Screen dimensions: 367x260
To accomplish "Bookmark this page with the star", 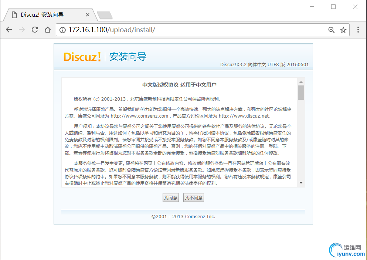I will click(343, 30).
